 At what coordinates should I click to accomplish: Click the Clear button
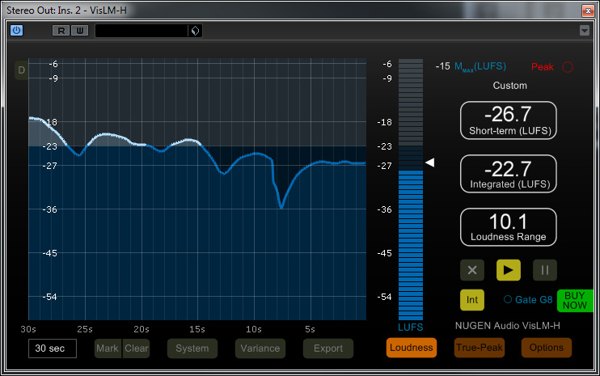(x=136, y=349)
